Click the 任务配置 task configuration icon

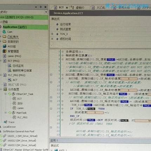coord(5,89)
